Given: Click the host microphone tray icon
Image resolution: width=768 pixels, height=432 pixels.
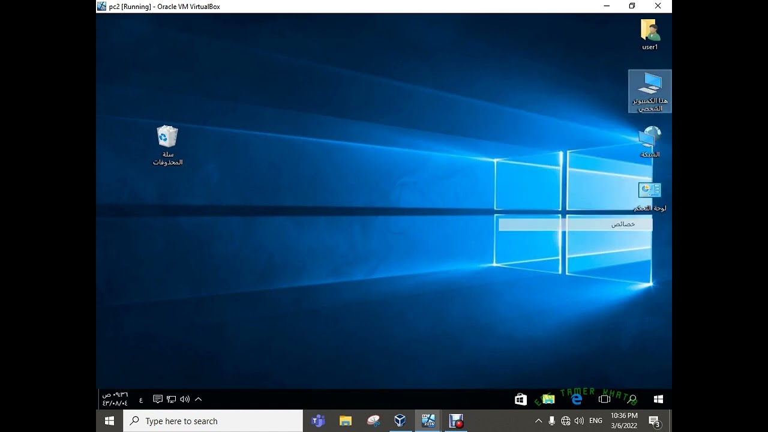Looking at the screenshot, I should point(552,421).
